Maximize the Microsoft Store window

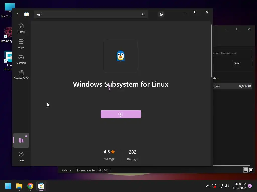[195, 12]
